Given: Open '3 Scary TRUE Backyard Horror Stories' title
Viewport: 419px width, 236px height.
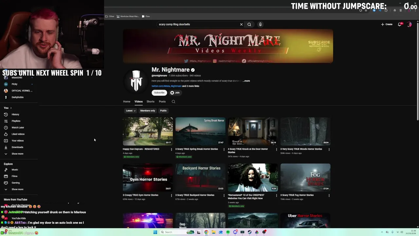Looking at the screenshot, I should click(x=195, y=195).
